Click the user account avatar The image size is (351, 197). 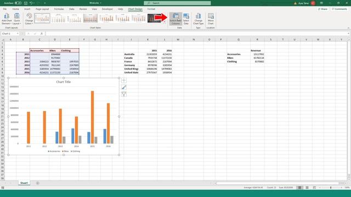pyautogui.click(x=313, y=3)
